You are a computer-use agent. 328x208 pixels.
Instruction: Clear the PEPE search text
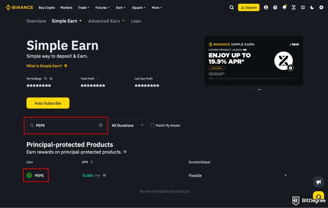101,125
